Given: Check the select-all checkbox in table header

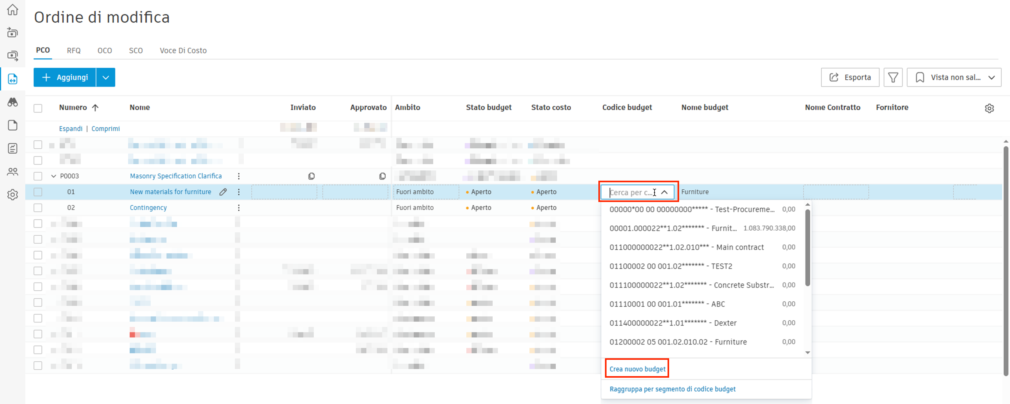Looking at the screenshot, I should [38, 108].
